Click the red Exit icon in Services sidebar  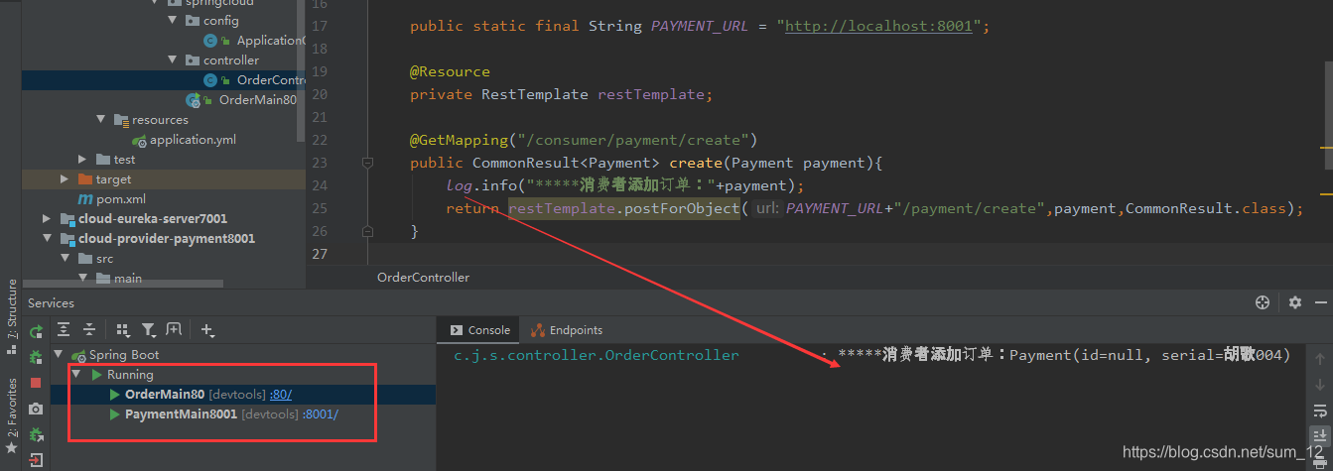[37, 460]
